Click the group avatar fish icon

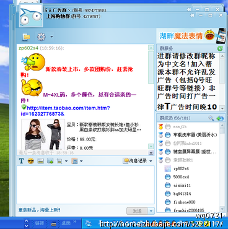coord(31,15)
